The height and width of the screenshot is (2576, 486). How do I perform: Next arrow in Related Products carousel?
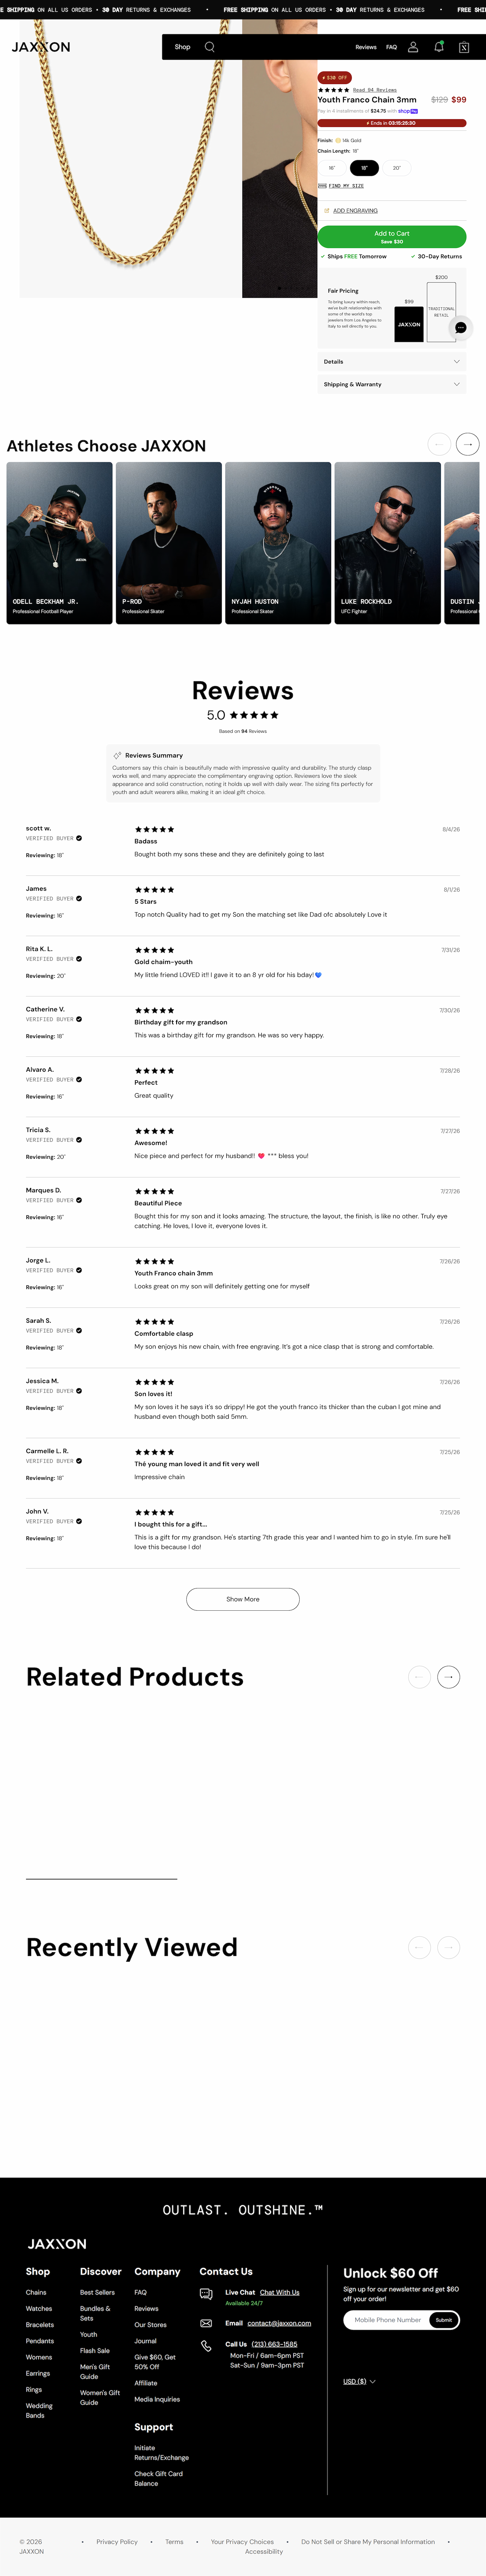coord(449,1677)
